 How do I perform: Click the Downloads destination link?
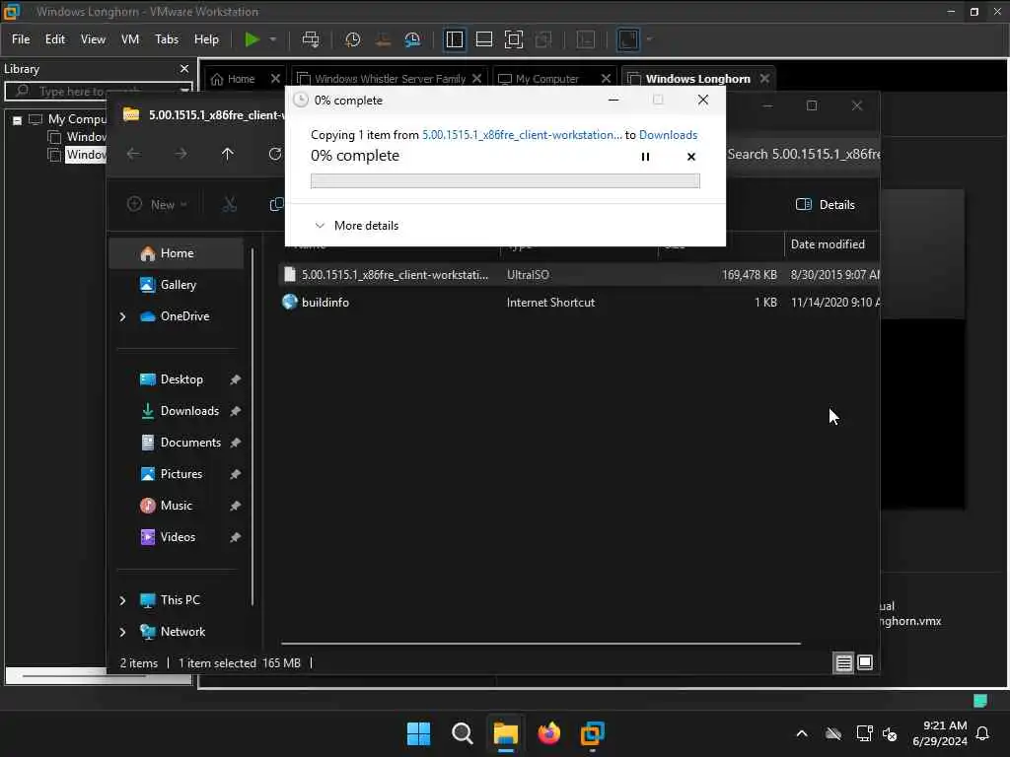(x=668, y=135)
